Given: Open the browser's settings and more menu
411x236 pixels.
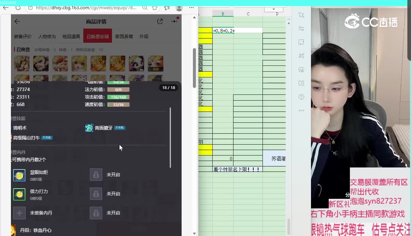Looking at the screenshot, I should click(192, 8).
